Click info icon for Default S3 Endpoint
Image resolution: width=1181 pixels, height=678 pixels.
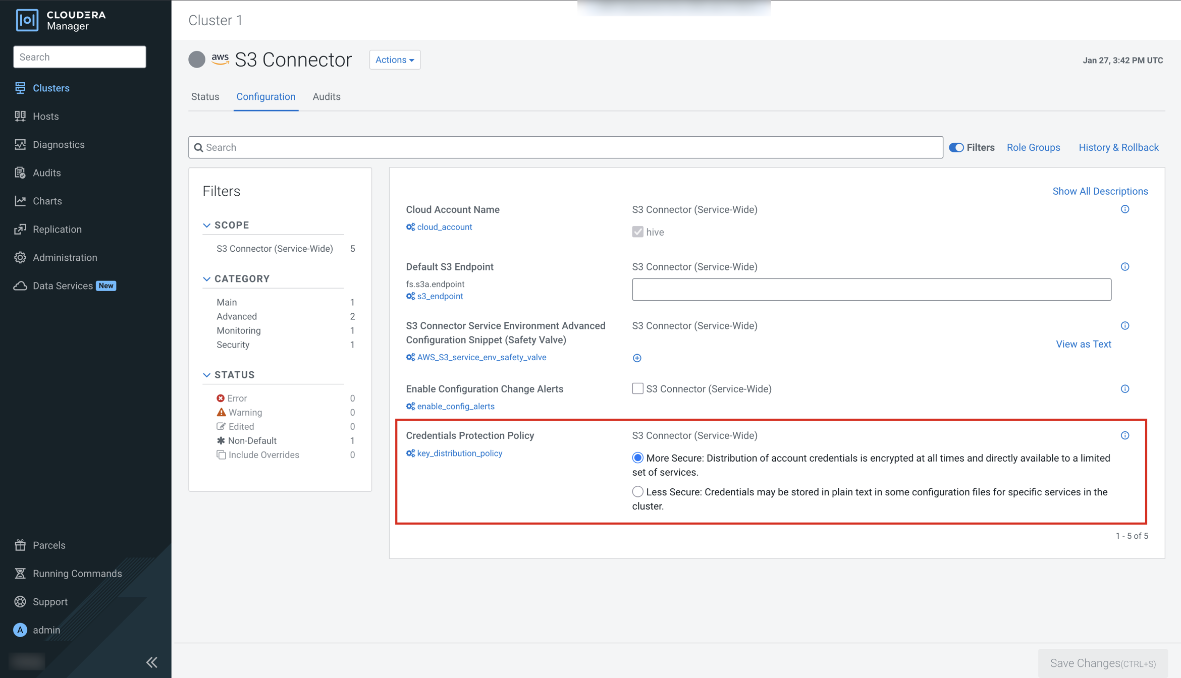click(x=1125, y=267)
